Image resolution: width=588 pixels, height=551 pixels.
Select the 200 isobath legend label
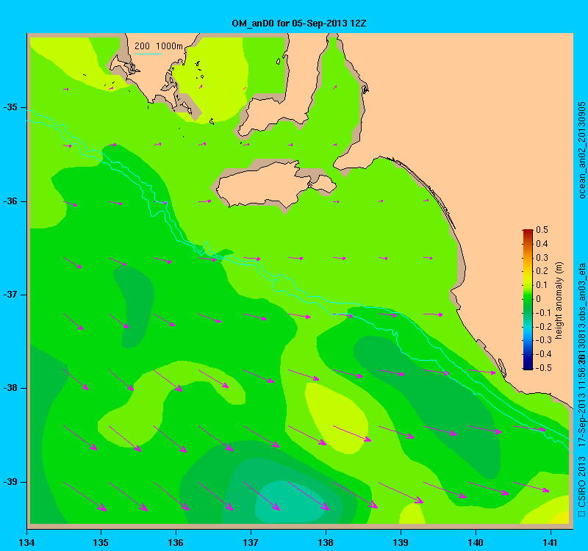[142, 46]
